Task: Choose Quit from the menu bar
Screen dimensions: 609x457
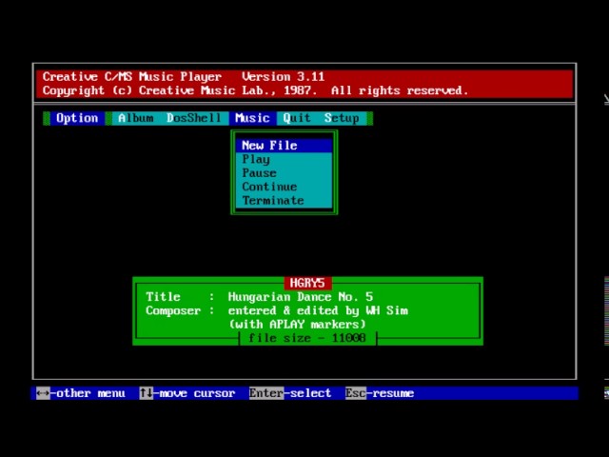Action: [x=297, y=118]
